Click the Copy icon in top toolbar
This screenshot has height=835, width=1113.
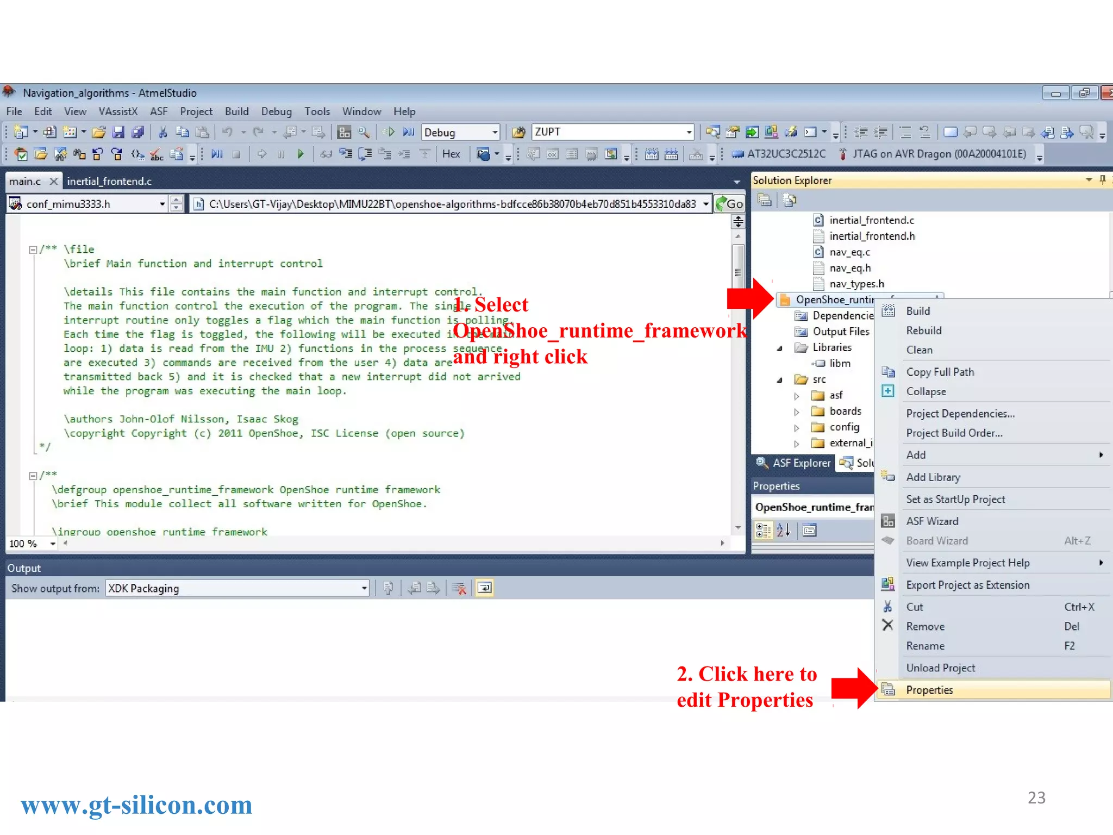pyautogui.click(x=182, y=132)
